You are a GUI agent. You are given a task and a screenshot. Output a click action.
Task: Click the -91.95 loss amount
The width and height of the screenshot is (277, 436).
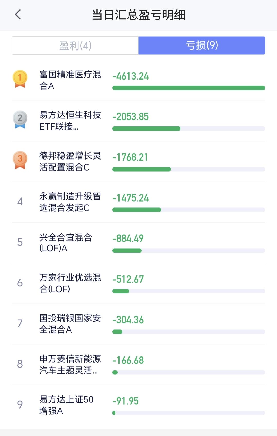(126, 401)
